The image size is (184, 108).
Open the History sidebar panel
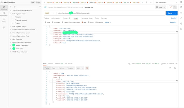pos(4,20)
